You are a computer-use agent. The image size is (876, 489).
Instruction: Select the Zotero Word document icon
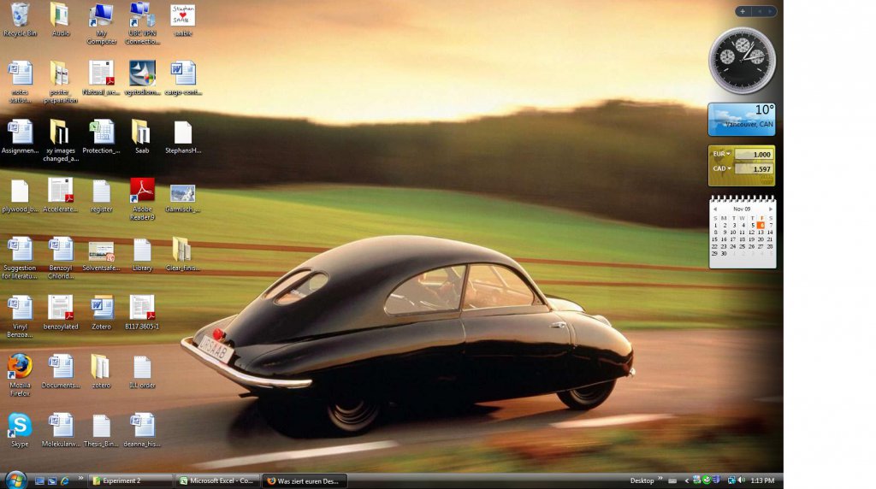pos(101,313)
